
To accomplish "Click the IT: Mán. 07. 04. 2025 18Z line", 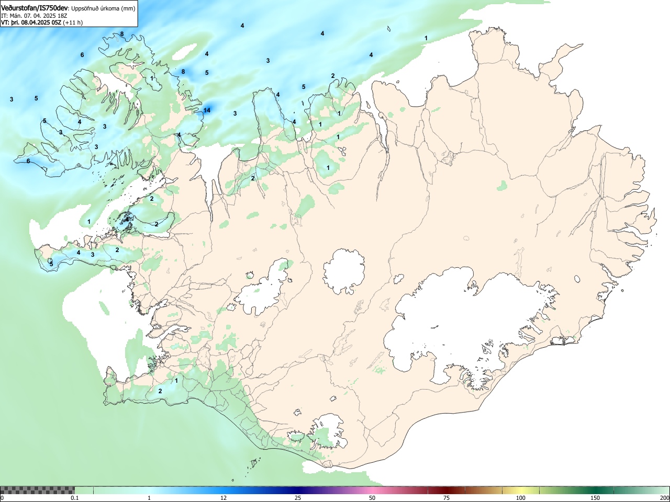I will pyautogui.click(x=34, y=16).
